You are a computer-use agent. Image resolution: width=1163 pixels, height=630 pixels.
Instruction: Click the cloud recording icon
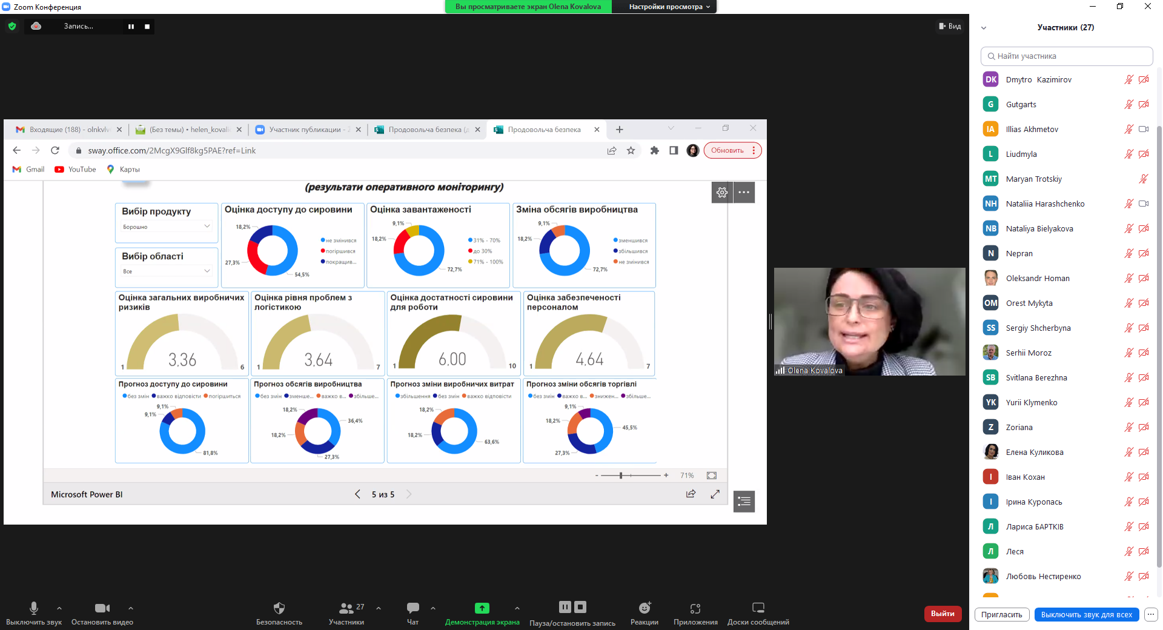pos(36,26)
